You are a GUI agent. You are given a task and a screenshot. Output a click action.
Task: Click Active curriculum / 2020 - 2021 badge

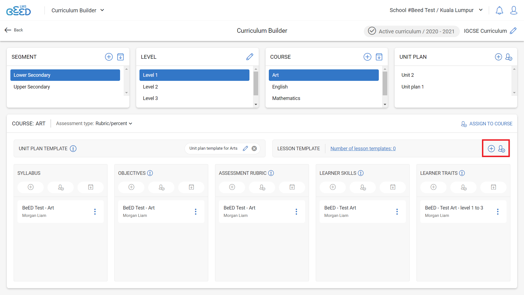(412, 31)
